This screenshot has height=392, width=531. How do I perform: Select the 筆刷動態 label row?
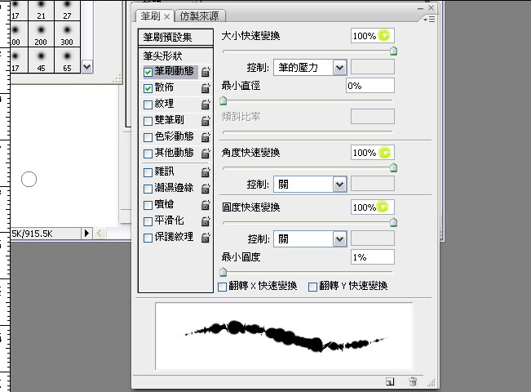click(x=174, y=71)
